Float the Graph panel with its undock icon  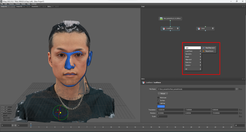tap(243, 6)
